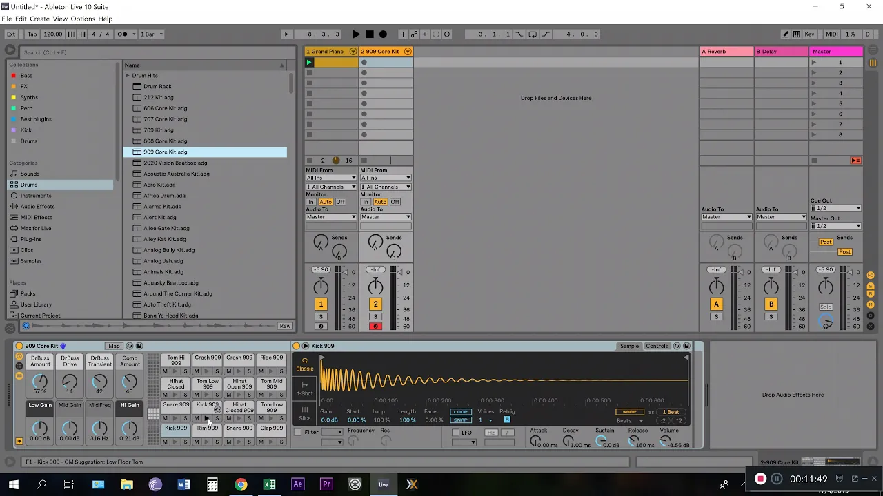
Task: Open the Instruments category
Action: [36, 196]
